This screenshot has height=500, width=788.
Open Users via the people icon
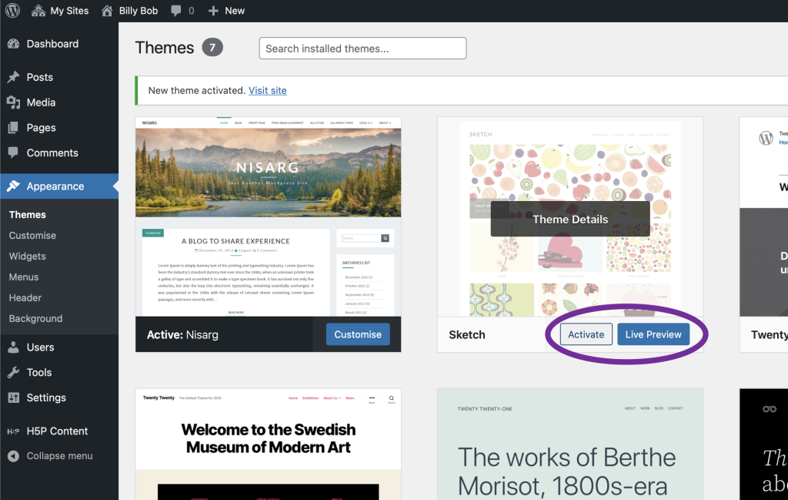[14, 347]
